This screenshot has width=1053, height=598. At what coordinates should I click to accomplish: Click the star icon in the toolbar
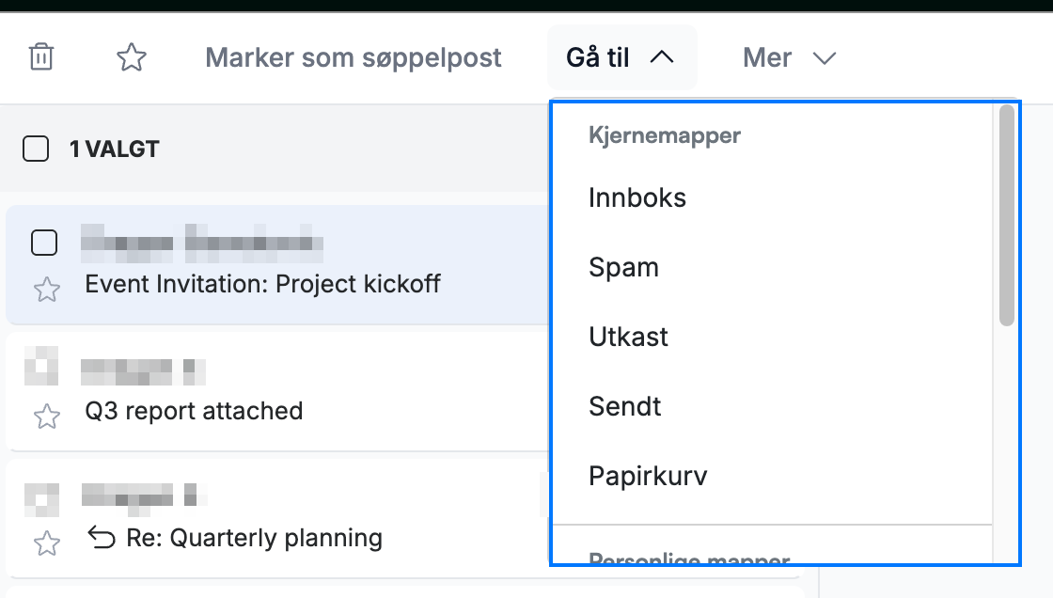[131, 57]
